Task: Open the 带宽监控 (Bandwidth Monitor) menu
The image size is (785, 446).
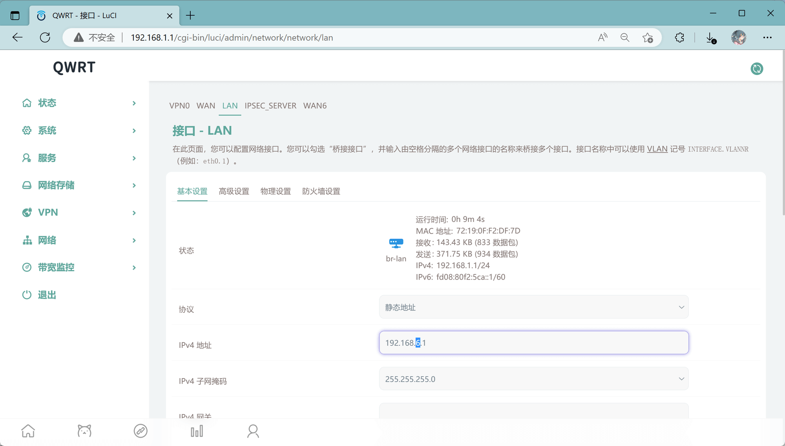Action: click(x=56, y=267)
